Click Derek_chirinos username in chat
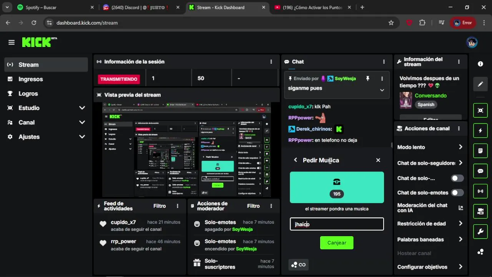The width and height of the screenshot is (492, 277). [314, 129]
